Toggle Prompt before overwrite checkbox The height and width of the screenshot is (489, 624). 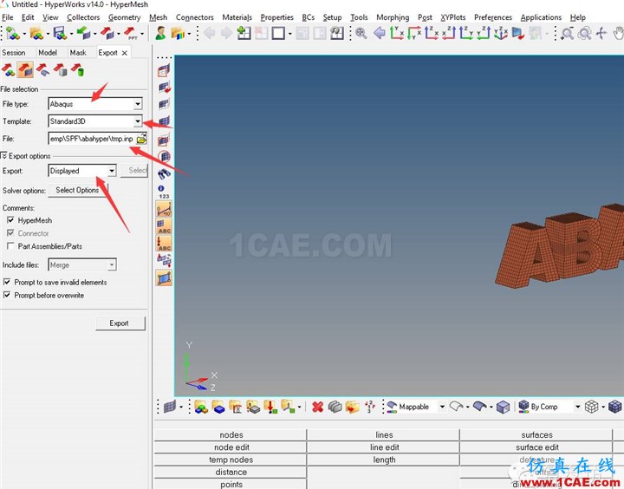pos(7,295)
